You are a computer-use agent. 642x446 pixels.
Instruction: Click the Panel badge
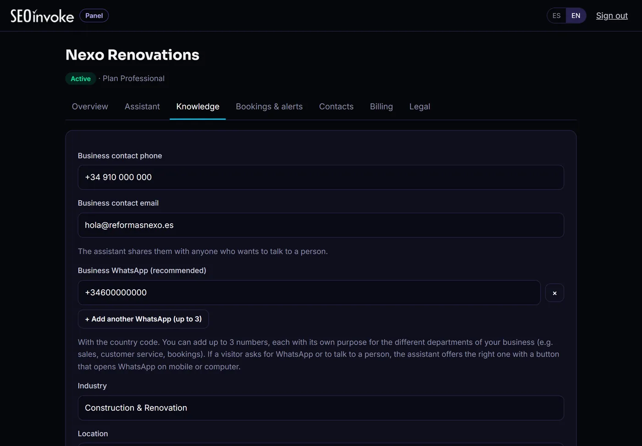pos(94,16)
